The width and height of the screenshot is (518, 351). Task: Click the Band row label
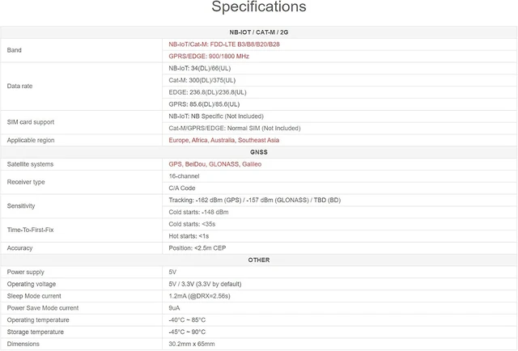(15, 50)
